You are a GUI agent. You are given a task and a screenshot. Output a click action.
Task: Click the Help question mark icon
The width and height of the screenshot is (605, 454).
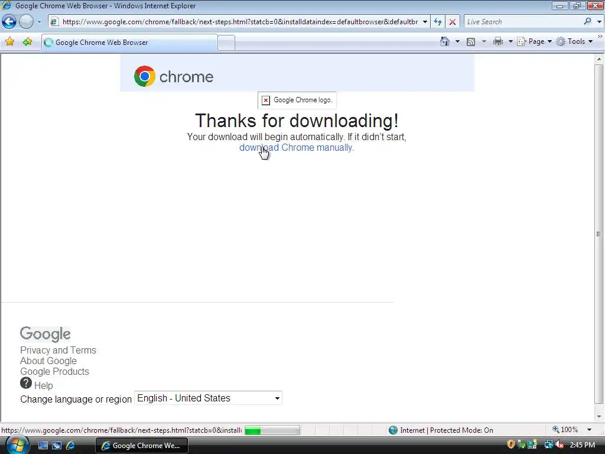pos(26,383)
